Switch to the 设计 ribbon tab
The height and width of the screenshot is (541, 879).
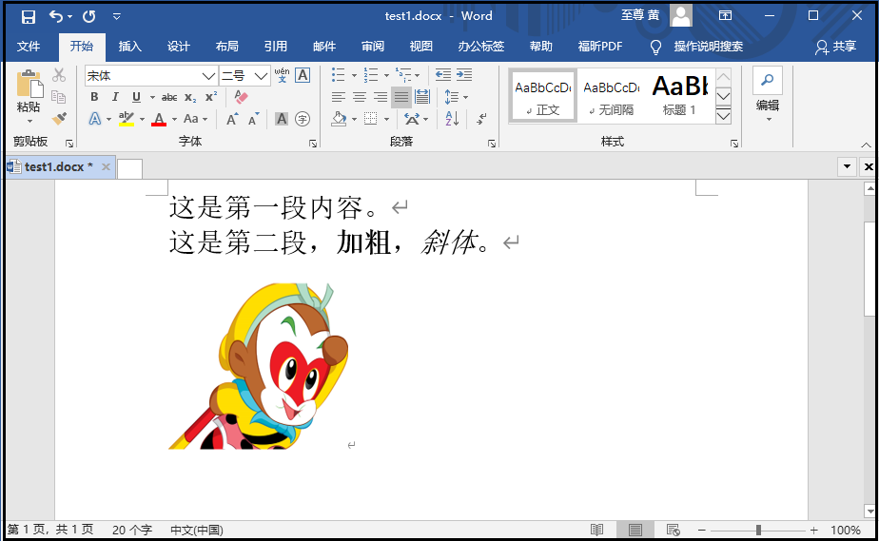[x=178, y=46]
